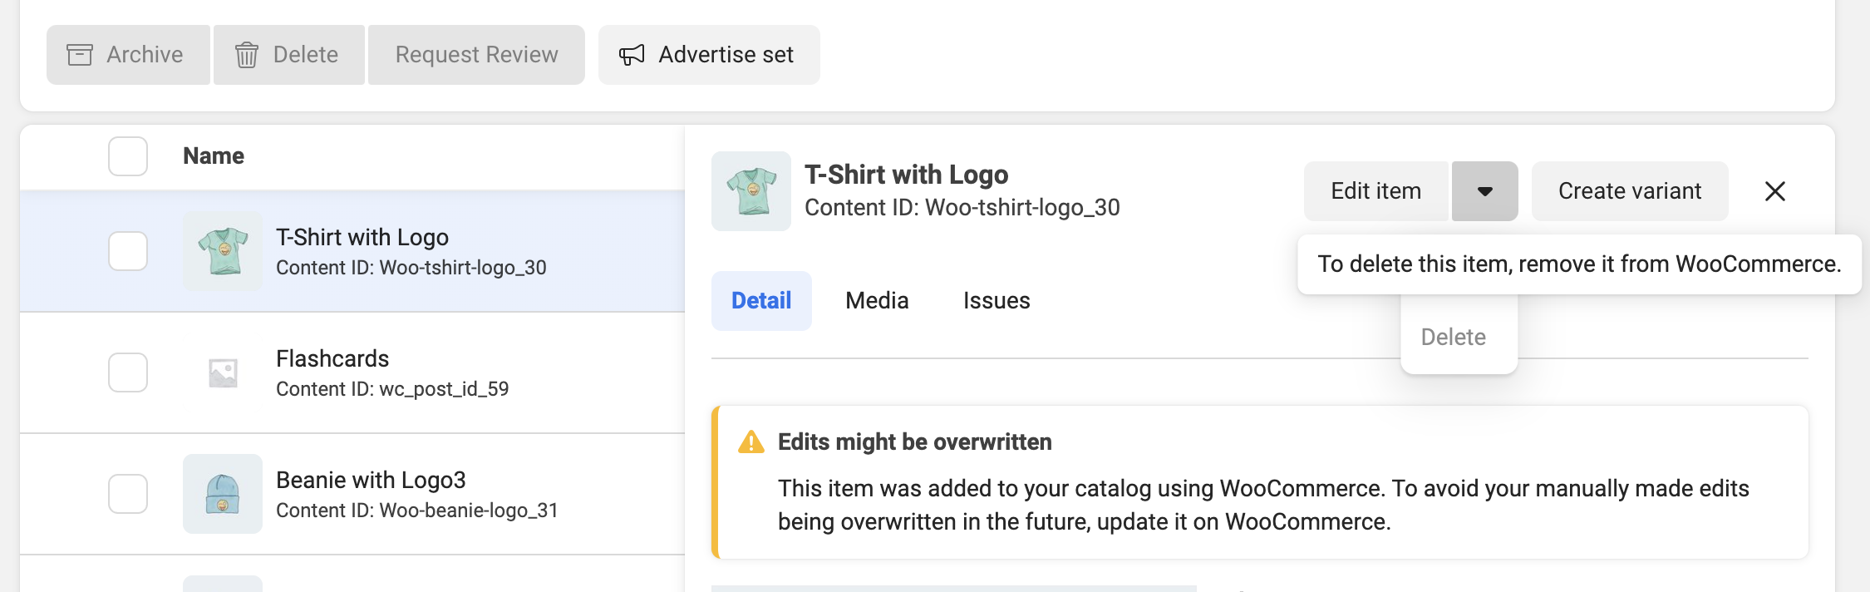Switch to the Detail tab

tap(761, 301)
